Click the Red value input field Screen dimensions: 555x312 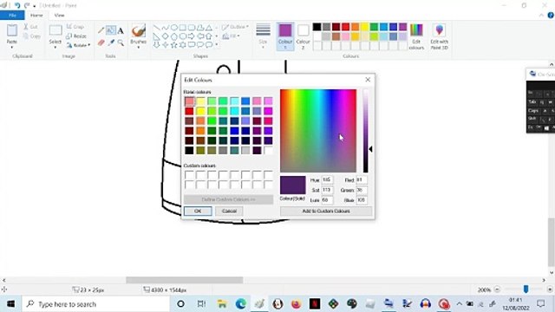[362, 180]
